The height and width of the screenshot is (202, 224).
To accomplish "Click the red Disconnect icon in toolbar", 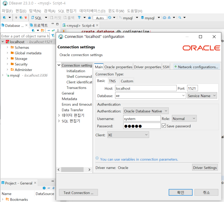I will coord(26,18).
